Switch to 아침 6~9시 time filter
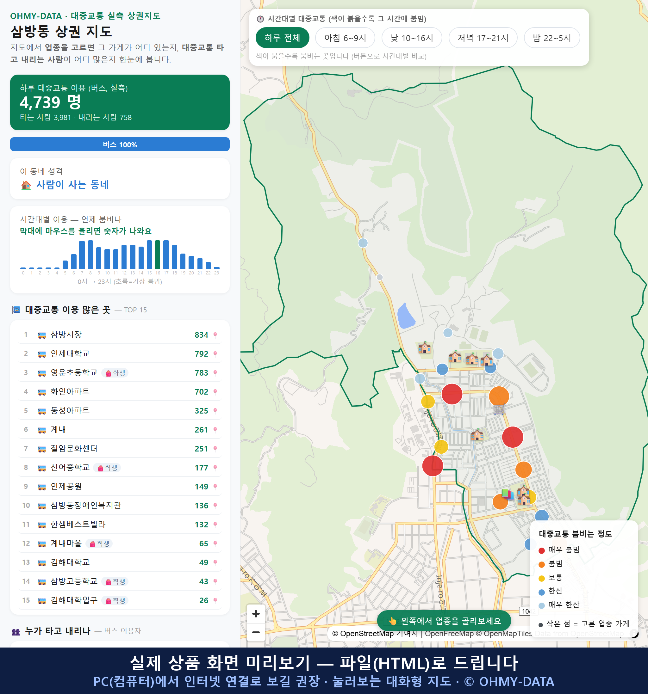The height and width of the screenshot is (694, 648). click(x=345, y=38)
